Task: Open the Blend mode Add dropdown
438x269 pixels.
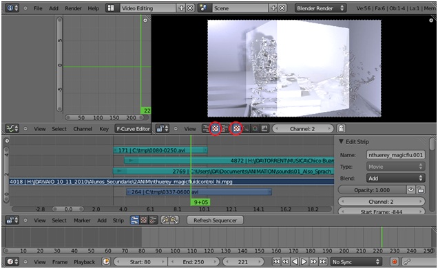Action: [x=395, y=178]
